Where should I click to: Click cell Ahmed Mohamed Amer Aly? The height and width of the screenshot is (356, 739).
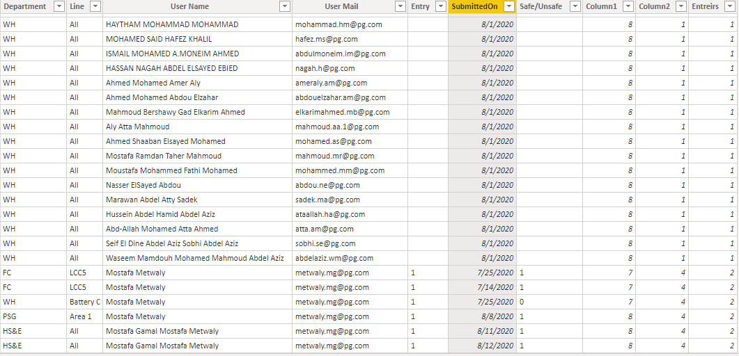click(x=198, y=83)
